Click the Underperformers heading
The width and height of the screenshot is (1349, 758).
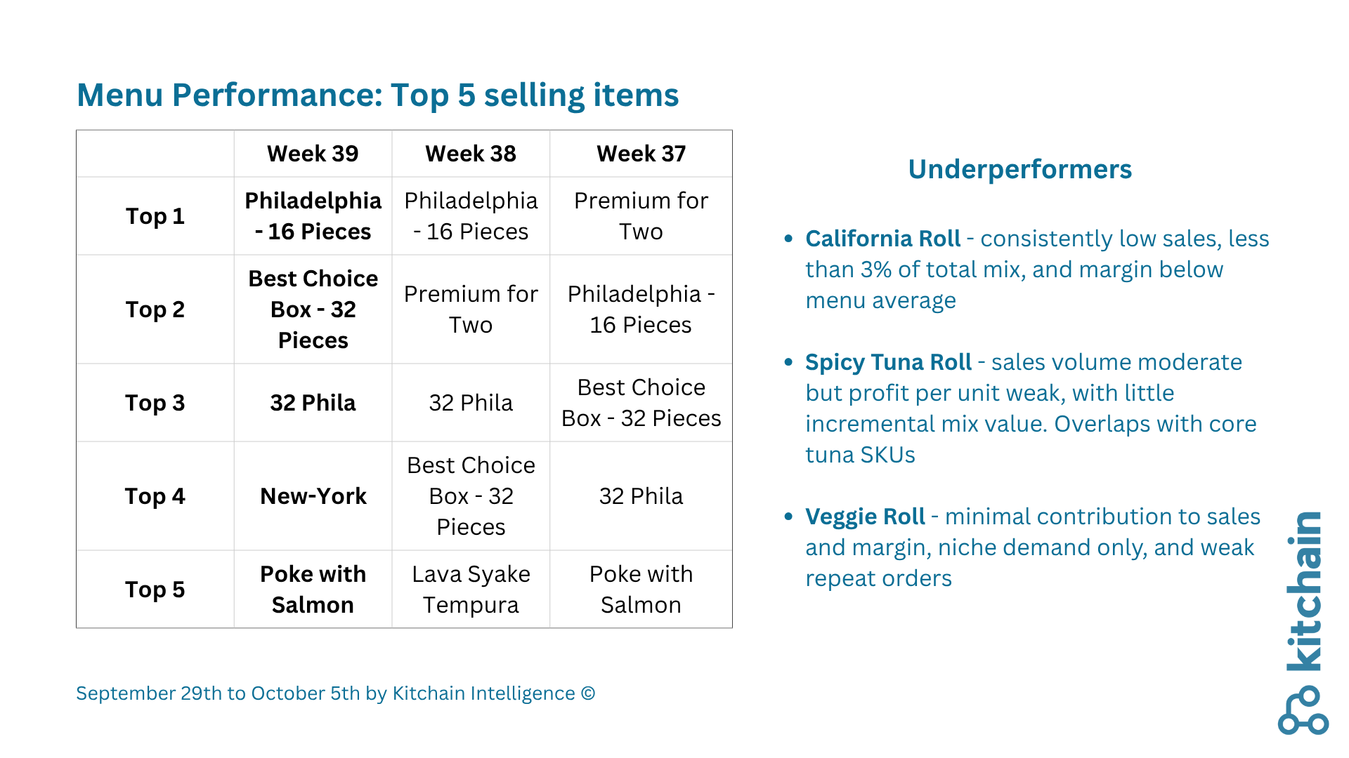1019,169
